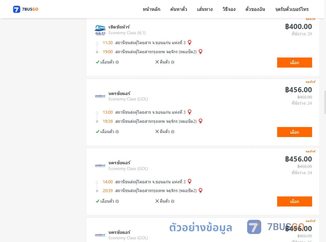The height and width of the screenshot is (242, 326).
Task: Open the จุดรับตั๋วเบอร์โทร menu item
Action: click(292, 9)
